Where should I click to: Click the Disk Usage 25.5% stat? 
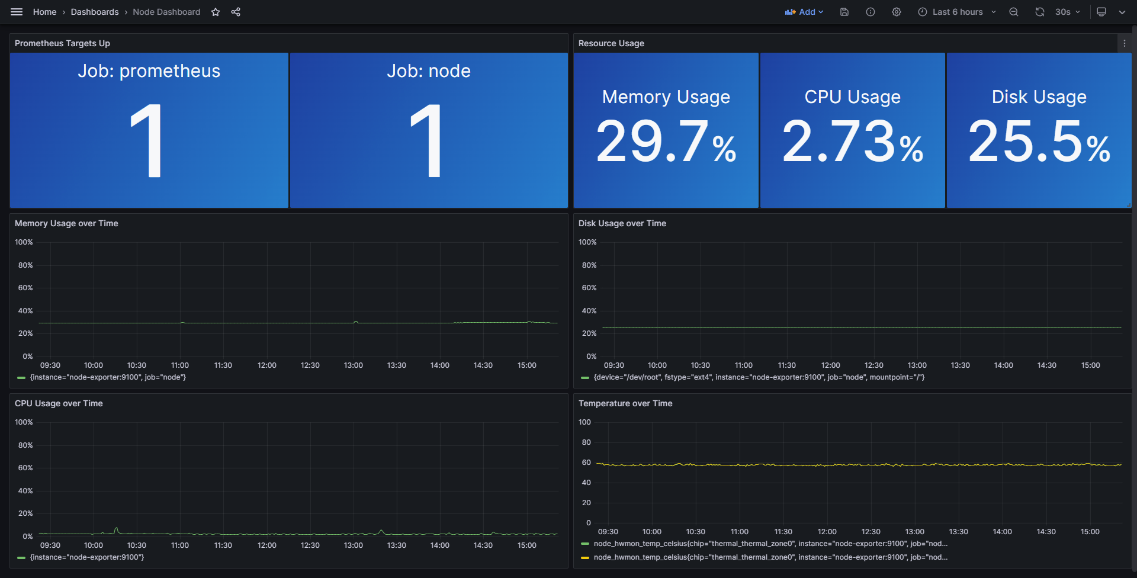tap(1039, 130)
